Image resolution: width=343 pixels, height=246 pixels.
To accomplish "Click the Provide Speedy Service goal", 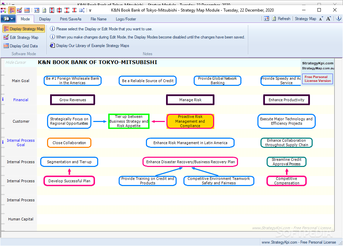I will pos(281,81).
